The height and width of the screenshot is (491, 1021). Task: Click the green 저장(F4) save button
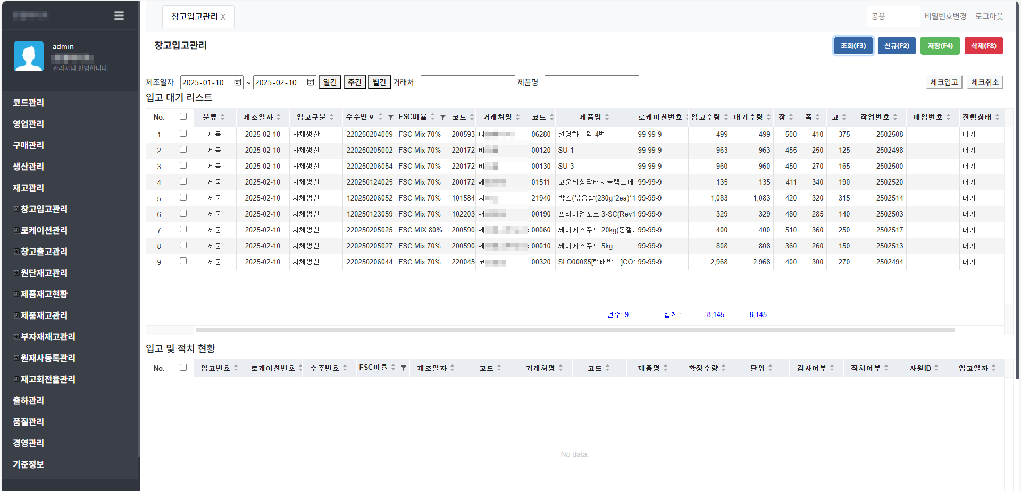[x=940, y=46]
